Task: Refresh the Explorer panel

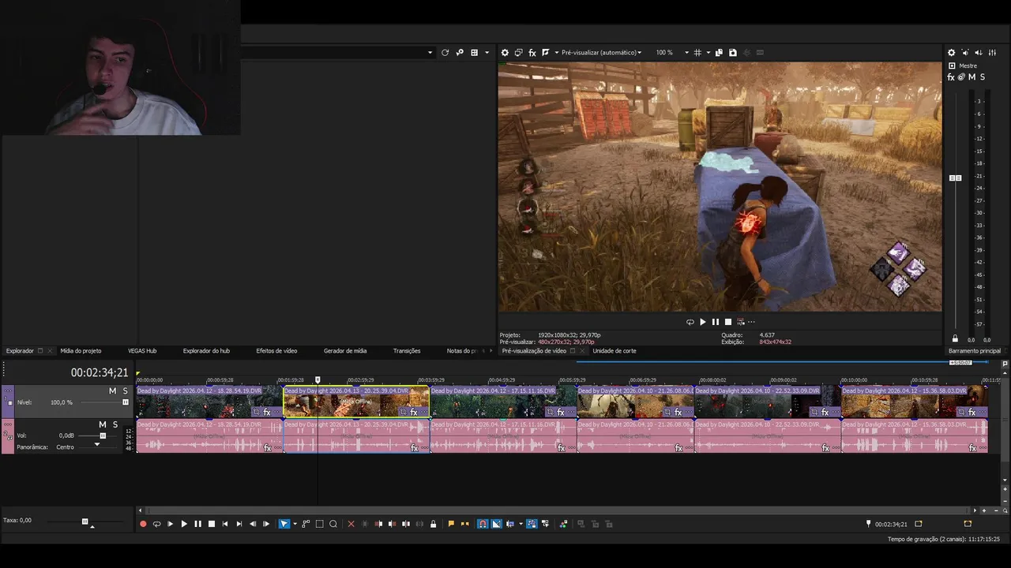Action: [x=445, y=53]
